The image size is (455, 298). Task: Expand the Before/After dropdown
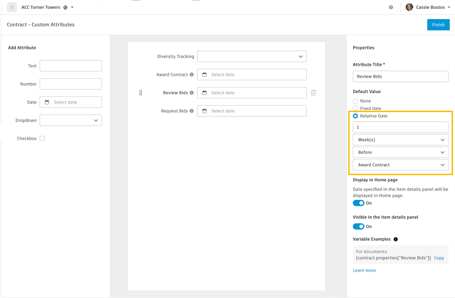tap(400, 152)
